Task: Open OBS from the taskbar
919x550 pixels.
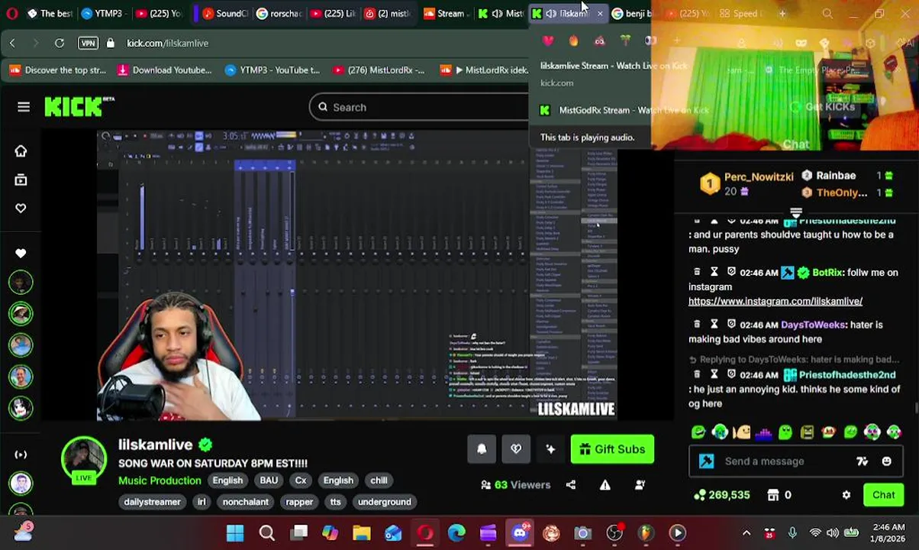Action: (614, 532)
